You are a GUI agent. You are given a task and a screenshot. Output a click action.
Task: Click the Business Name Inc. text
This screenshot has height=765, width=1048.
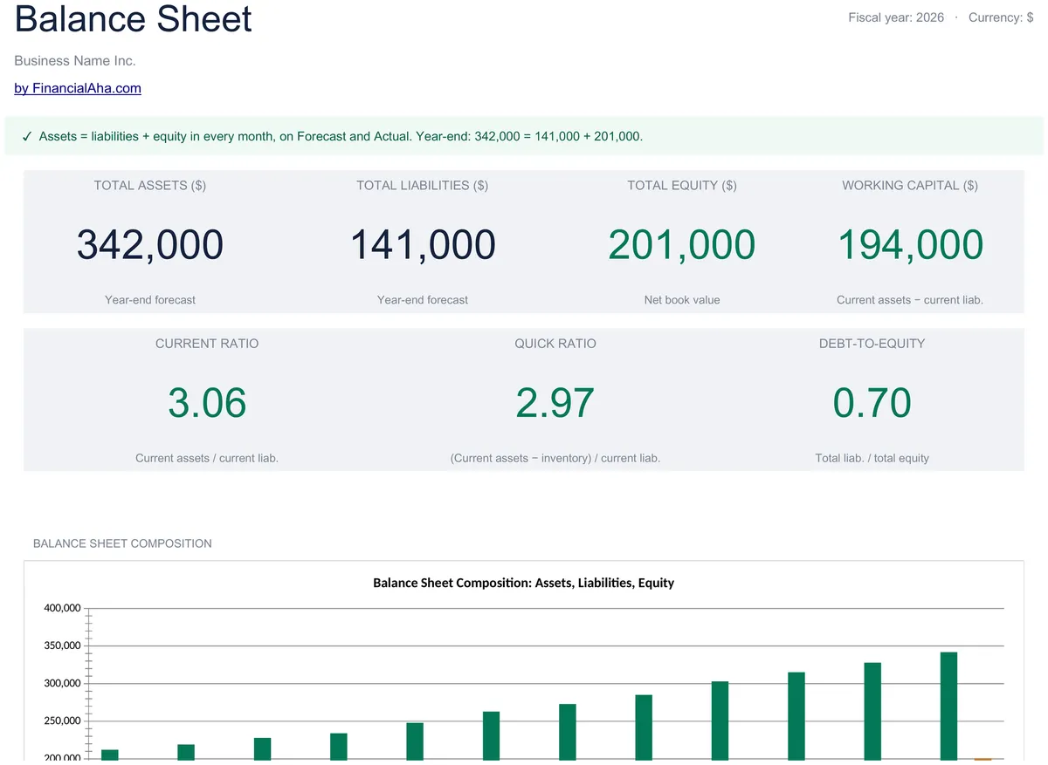pos(75,61)
